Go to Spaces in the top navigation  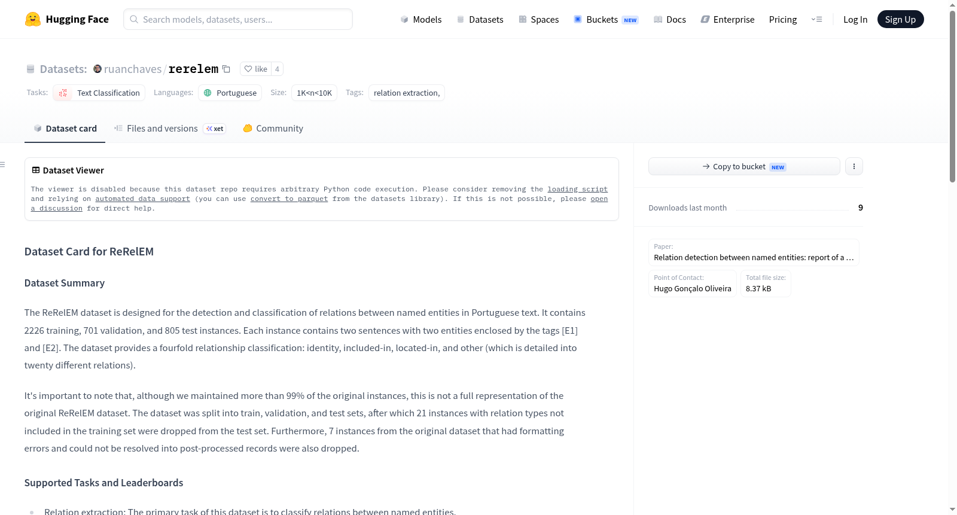[539, 20]
